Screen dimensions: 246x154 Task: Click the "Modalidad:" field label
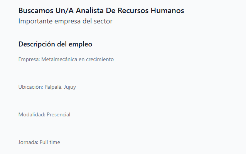[x=32, y=115]
